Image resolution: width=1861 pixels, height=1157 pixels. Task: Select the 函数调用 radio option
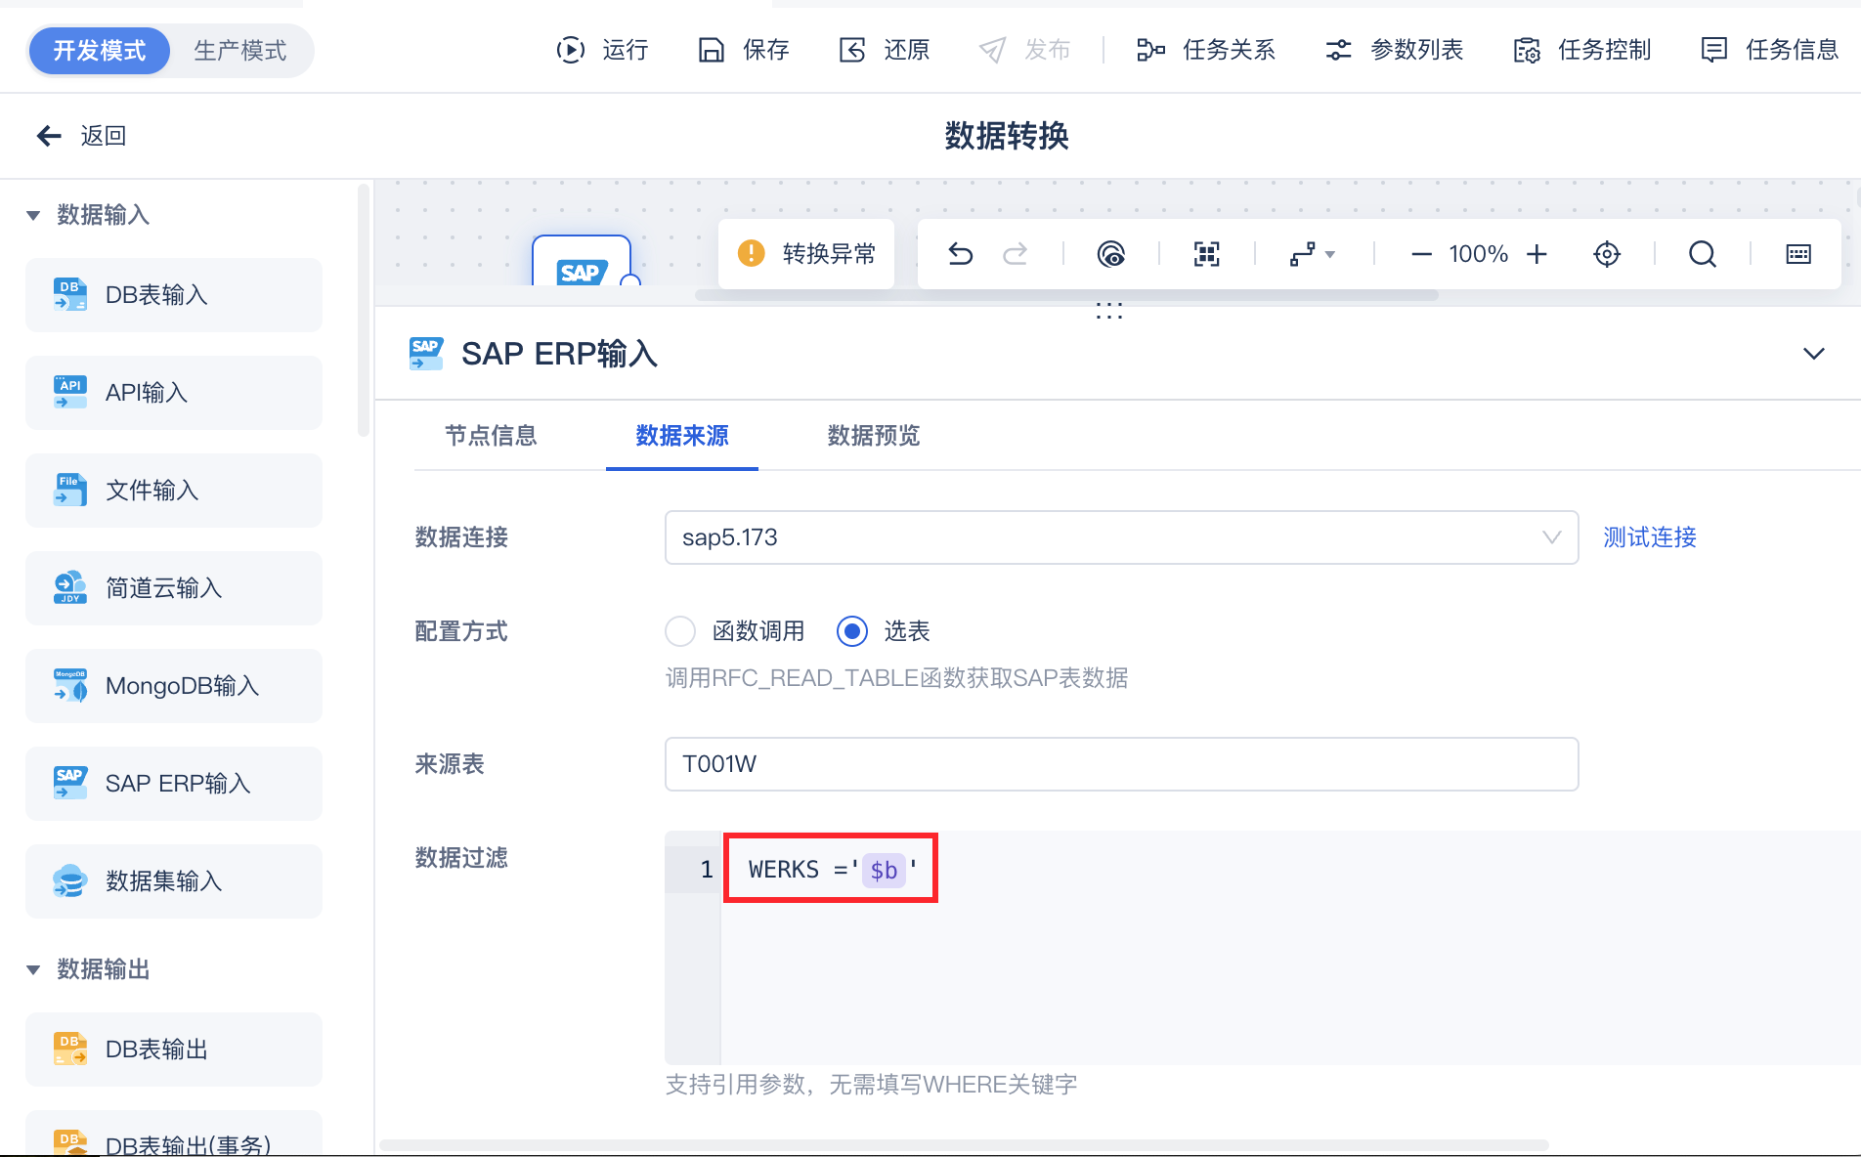[x=680, y=631]
